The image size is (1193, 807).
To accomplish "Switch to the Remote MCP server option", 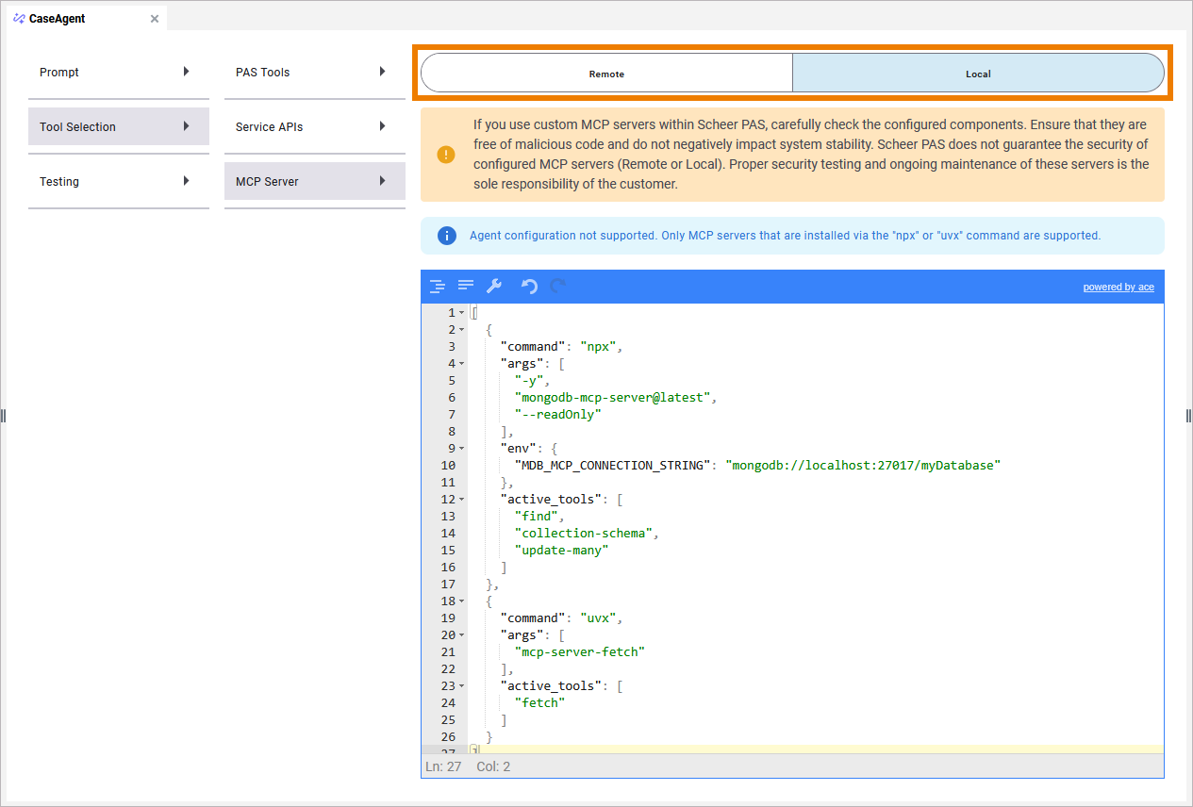I will point(606,74).
